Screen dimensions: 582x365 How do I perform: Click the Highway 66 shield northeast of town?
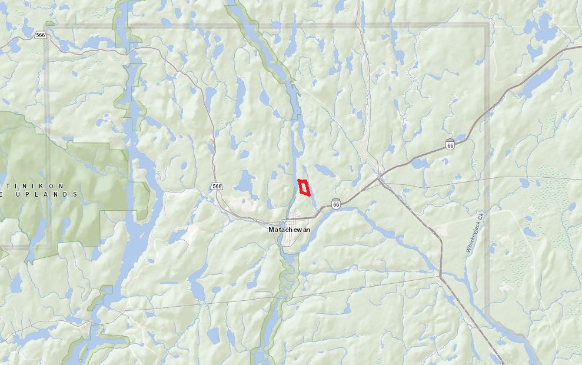click(450, 144)
